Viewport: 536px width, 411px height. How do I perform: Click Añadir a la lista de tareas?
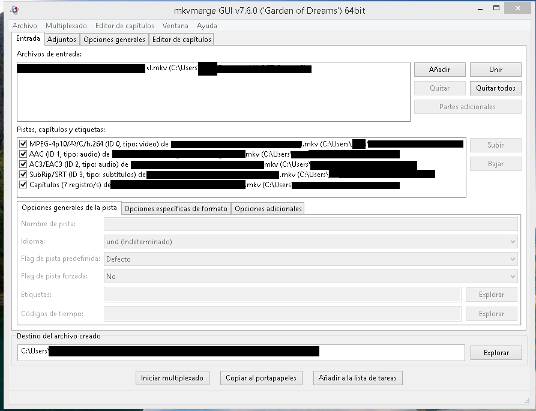358,378
